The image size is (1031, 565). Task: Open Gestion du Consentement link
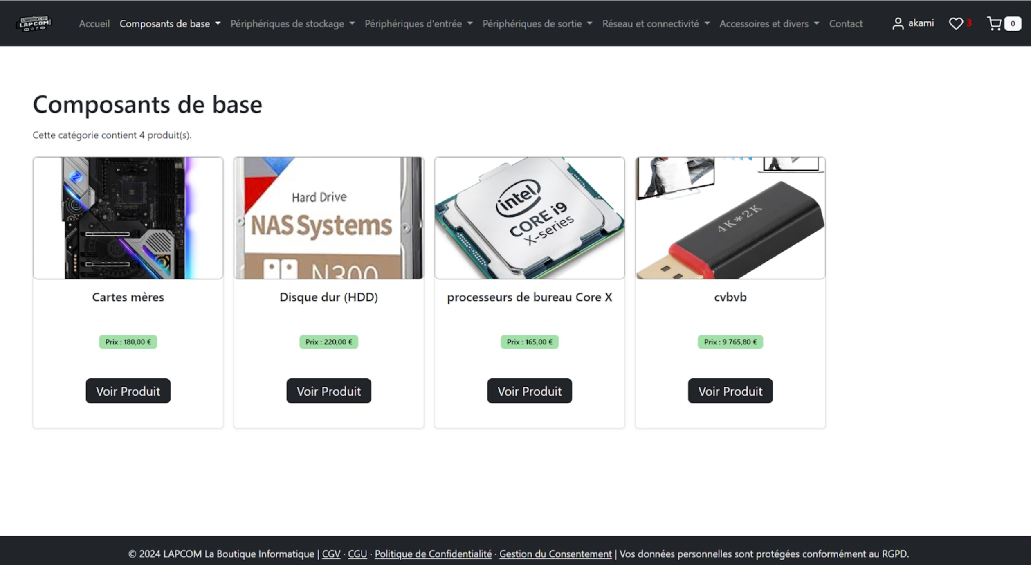point(555,554)
